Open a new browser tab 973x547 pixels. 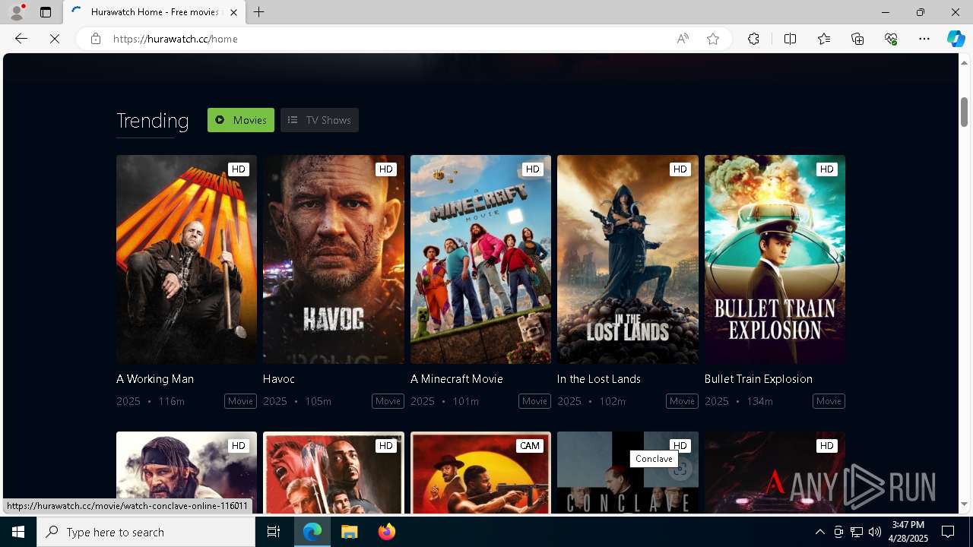259,12
